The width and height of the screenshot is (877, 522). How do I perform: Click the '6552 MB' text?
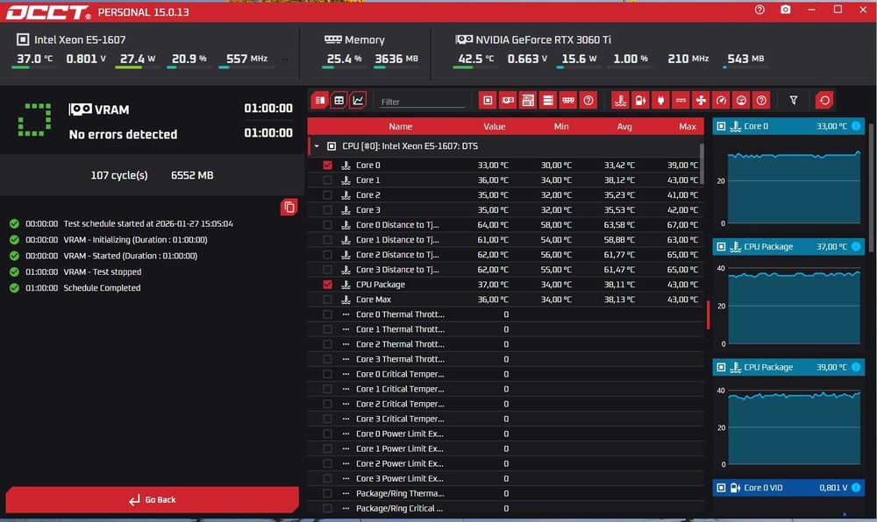click(x=192, y=175)
